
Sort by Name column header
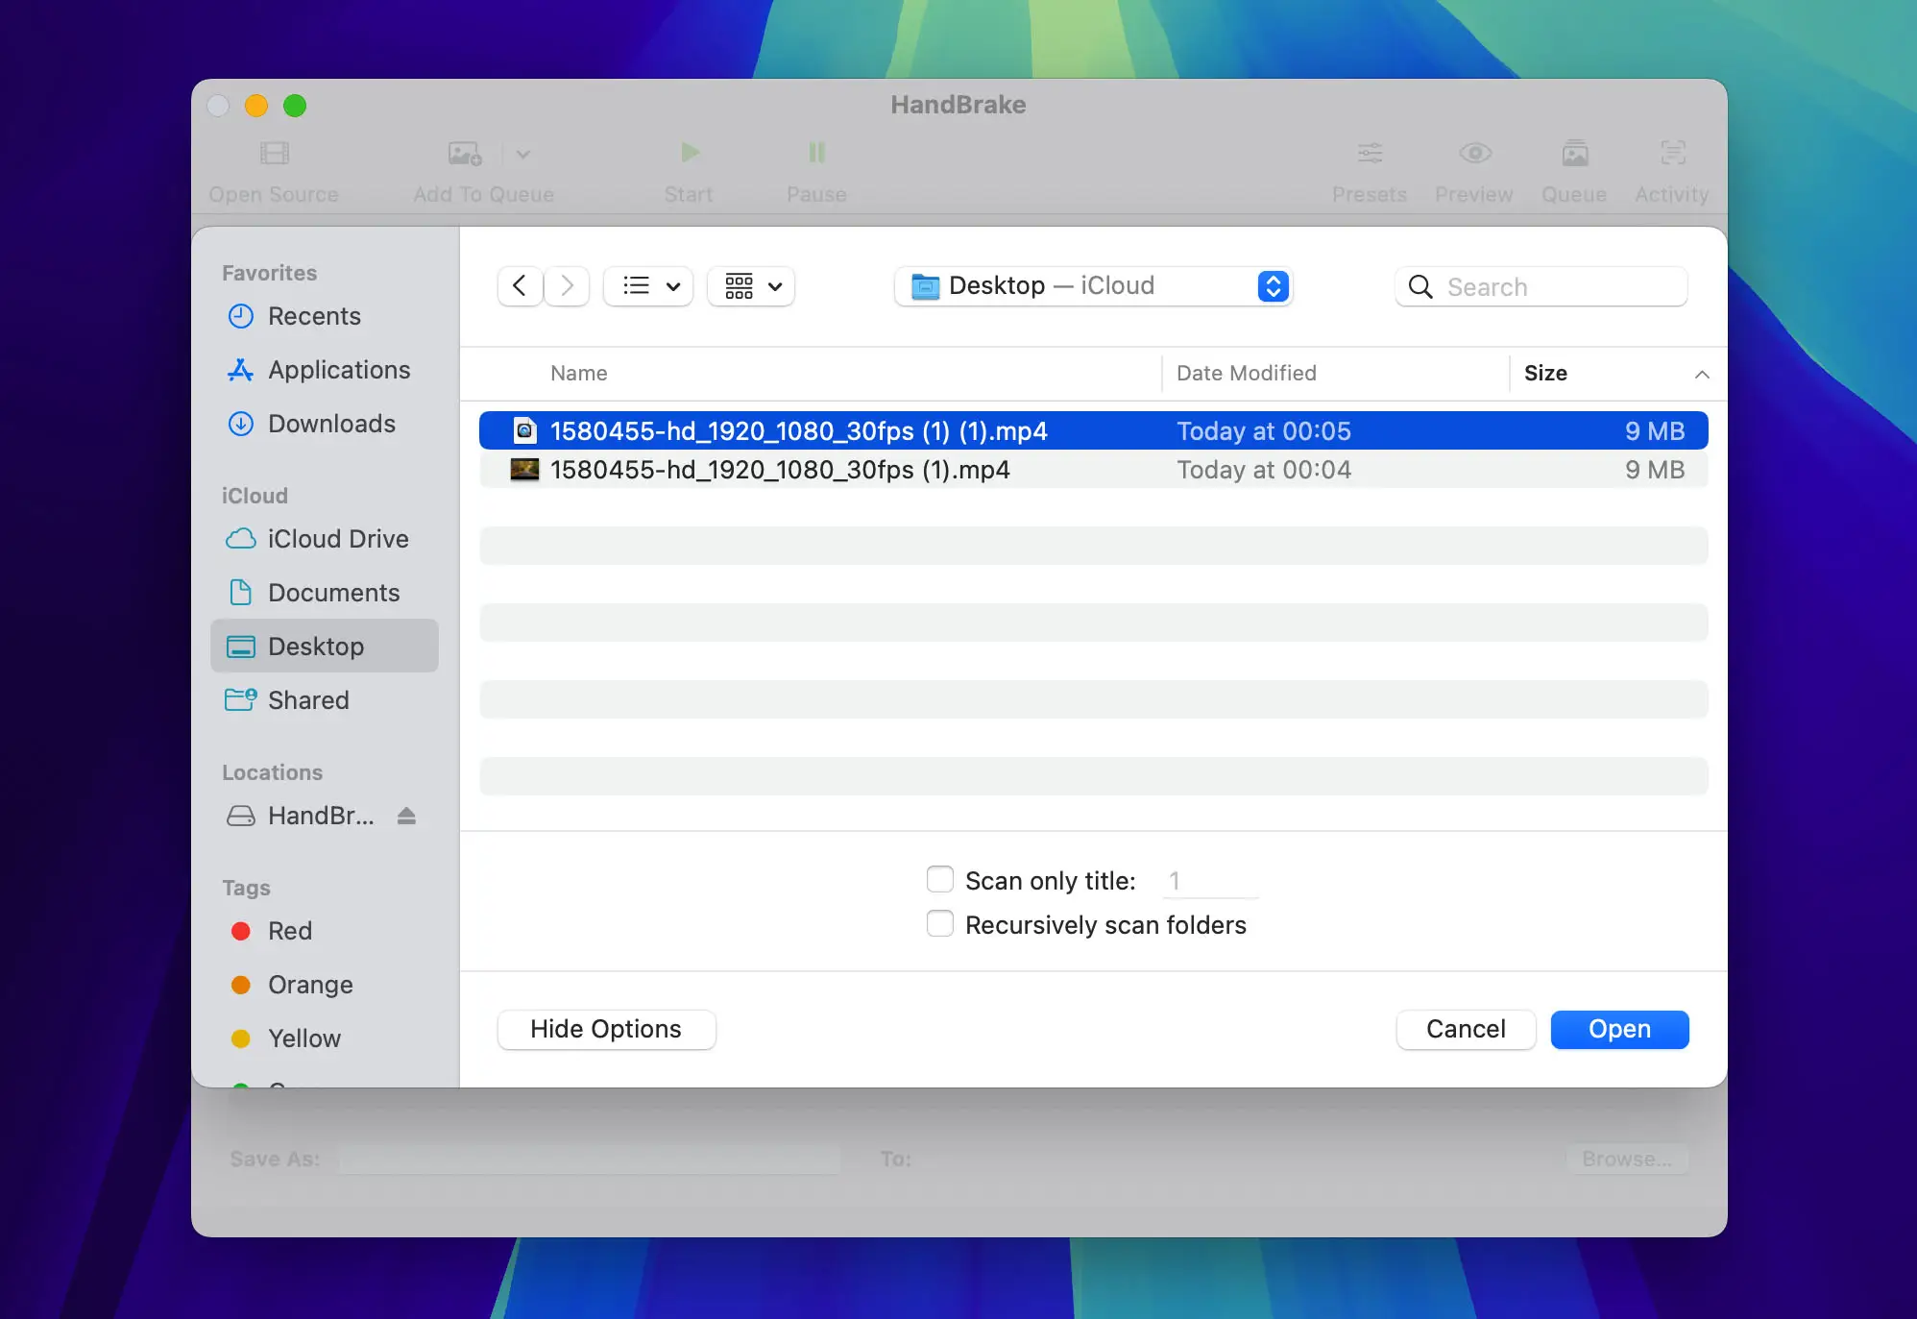click(578, 374)
